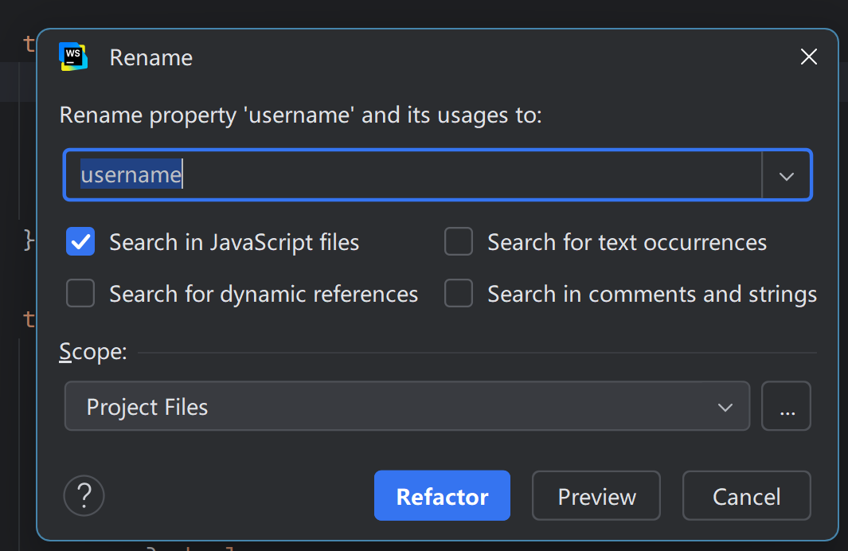Open the question mark help icon
The height and width of the screenshot is (551, 848).
(84, 495)
